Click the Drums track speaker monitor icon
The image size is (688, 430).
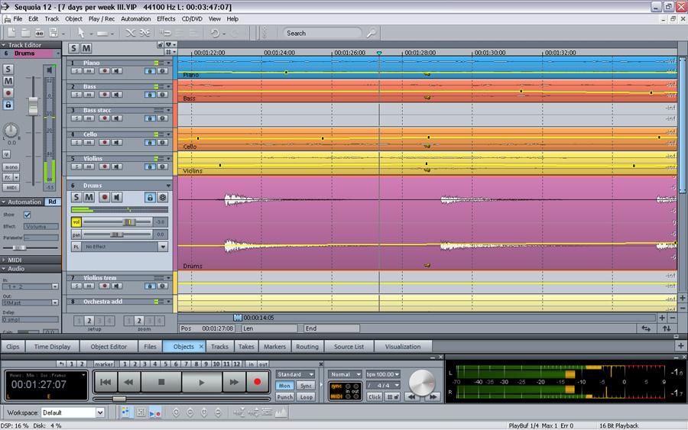(x=117, y=197)
